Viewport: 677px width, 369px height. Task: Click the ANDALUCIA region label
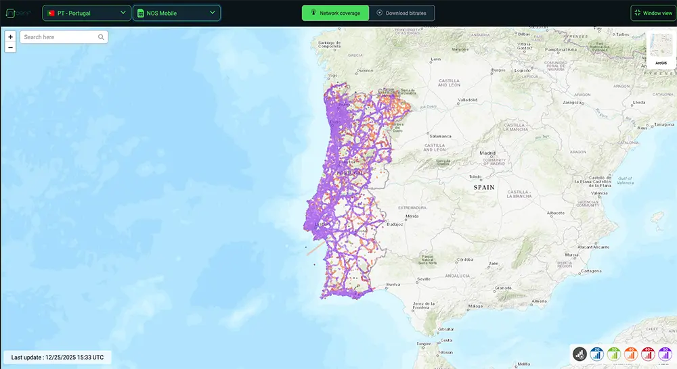click(x=457, y=276)
